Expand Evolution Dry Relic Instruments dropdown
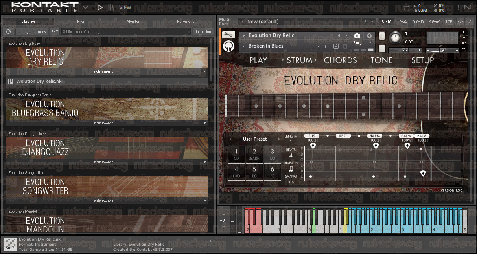The image size is (477, 254). pyautogui.click(x=204, y=72)
